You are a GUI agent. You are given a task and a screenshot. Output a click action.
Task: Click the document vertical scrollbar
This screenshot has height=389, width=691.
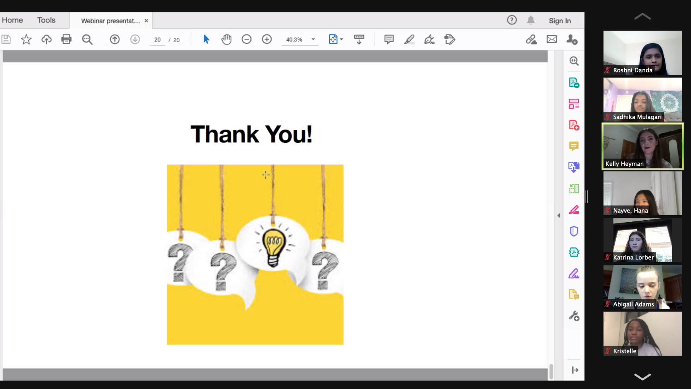551,372
